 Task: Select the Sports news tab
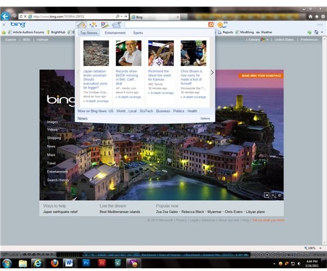click(x=138, y=33)
